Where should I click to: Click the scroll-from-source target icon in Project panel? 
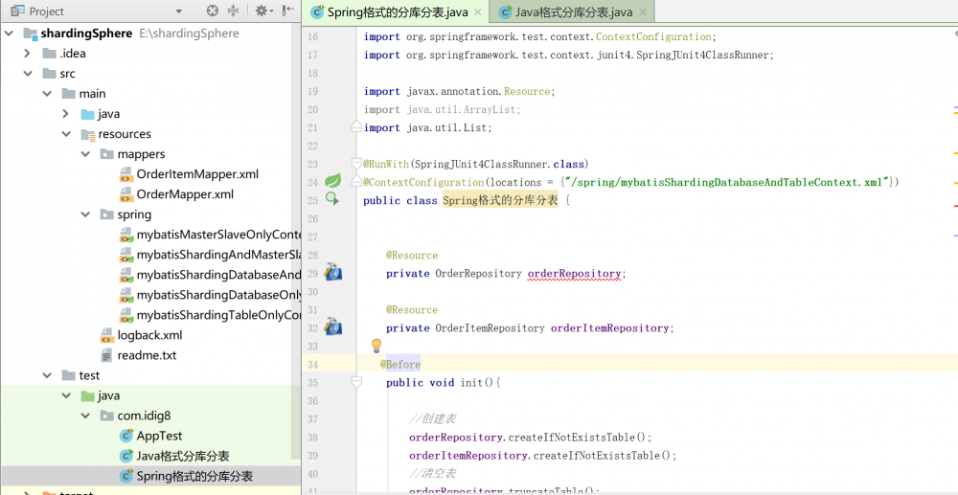213,11
